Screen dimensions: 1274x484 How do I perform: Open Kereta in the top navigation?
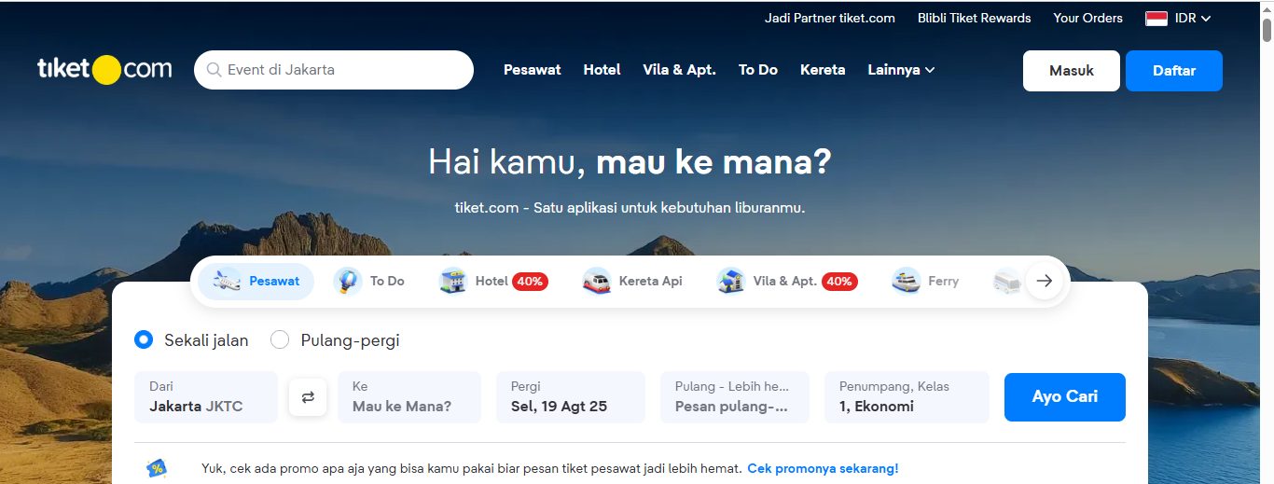pos(823,70)
